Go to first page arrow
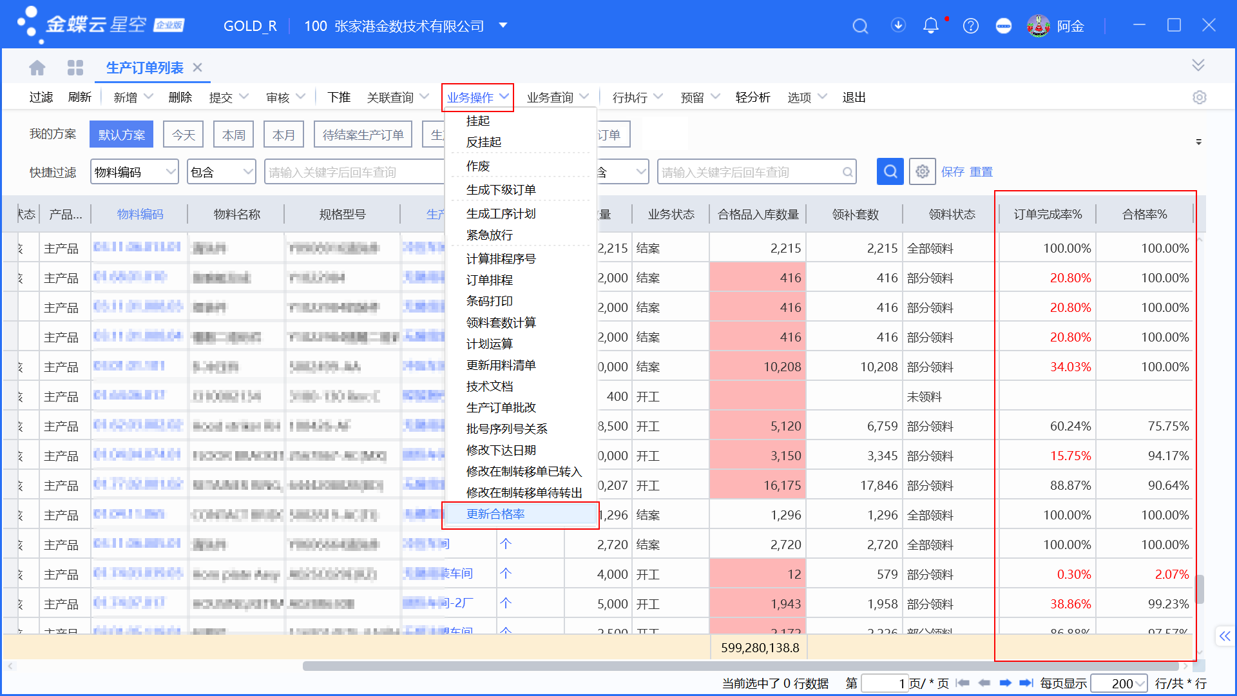Image resolution: width=1237 pixels, height=696 pixels. click(x=963, y=683)
